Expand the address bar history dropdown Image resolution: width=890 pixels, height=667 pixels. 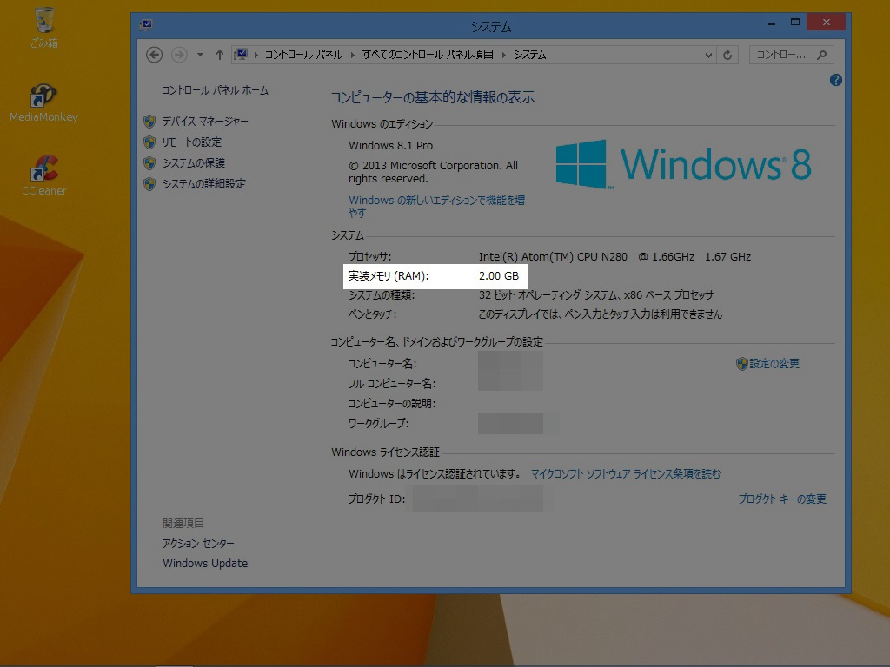click(x=708, y=55)
